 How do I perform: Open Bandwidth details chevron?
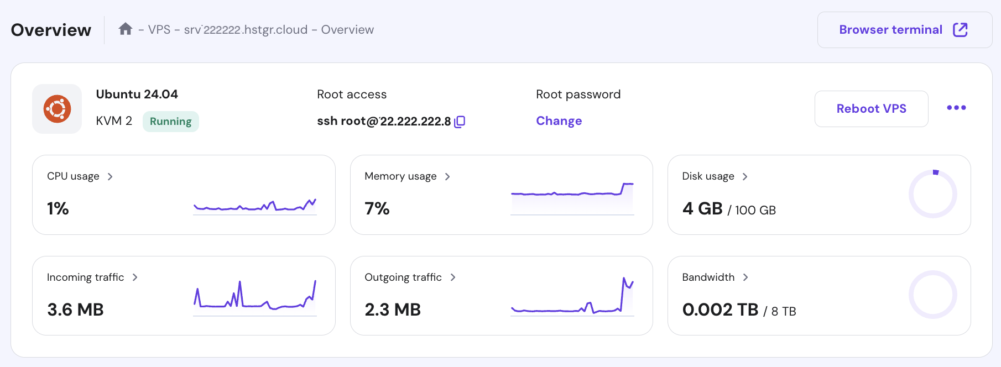[745, 277]
